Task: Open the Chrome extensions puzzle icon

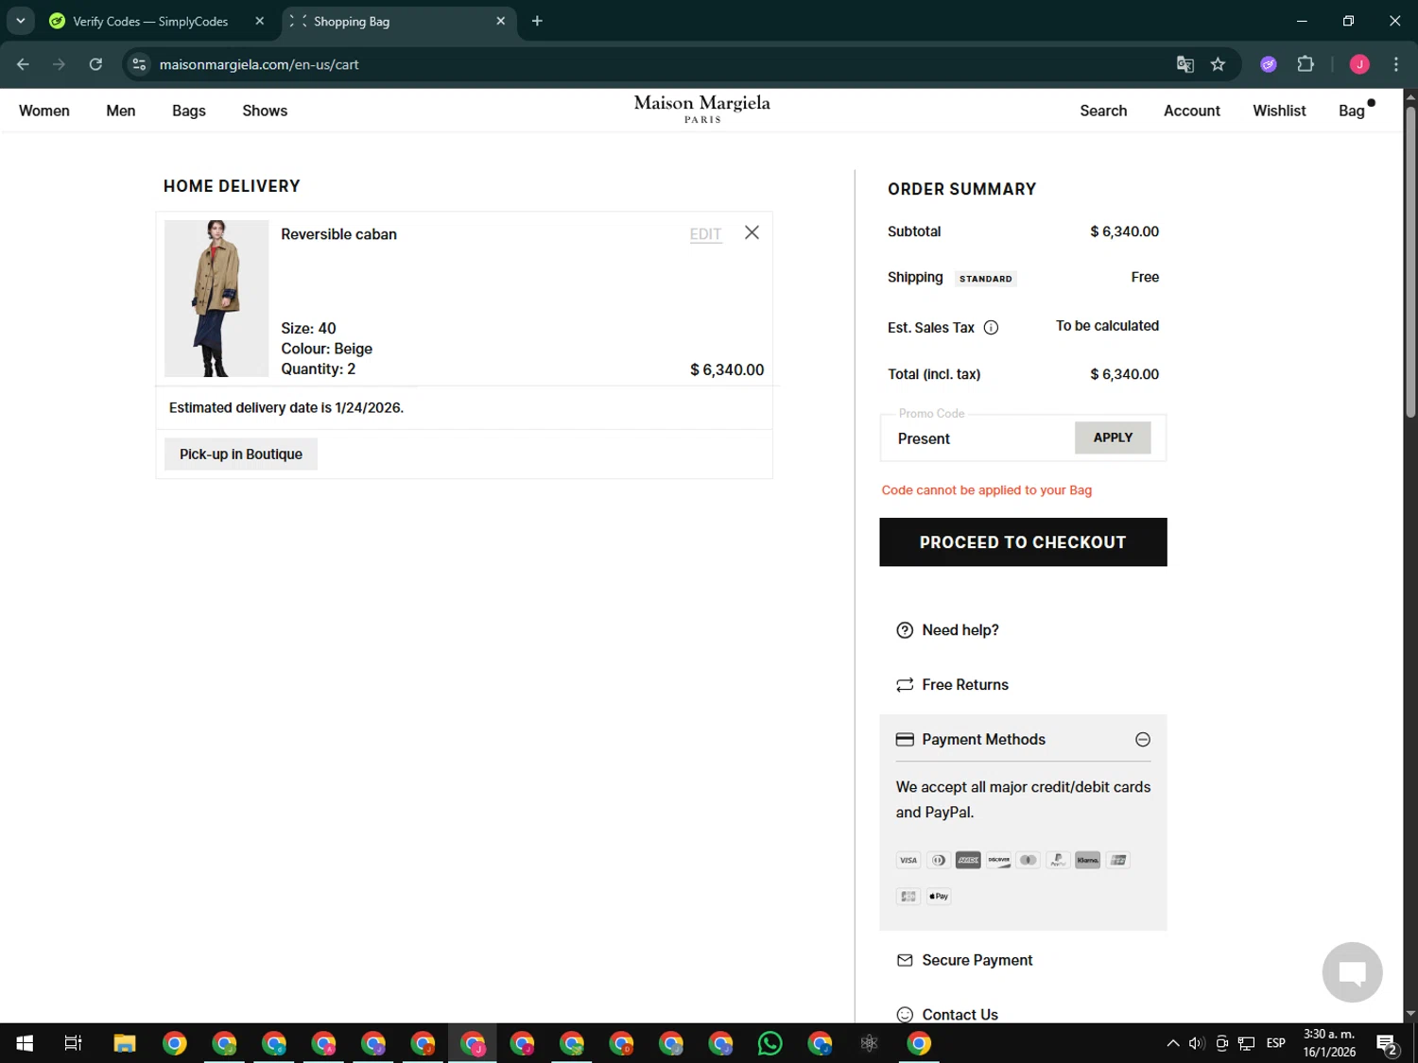Action: [1306, 64]
